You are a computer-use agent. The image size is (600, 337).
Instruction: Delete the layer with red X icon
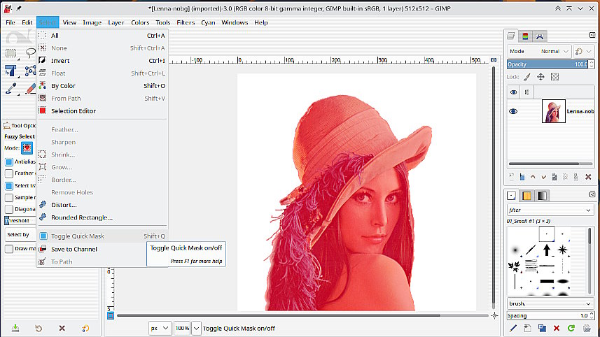589,176
